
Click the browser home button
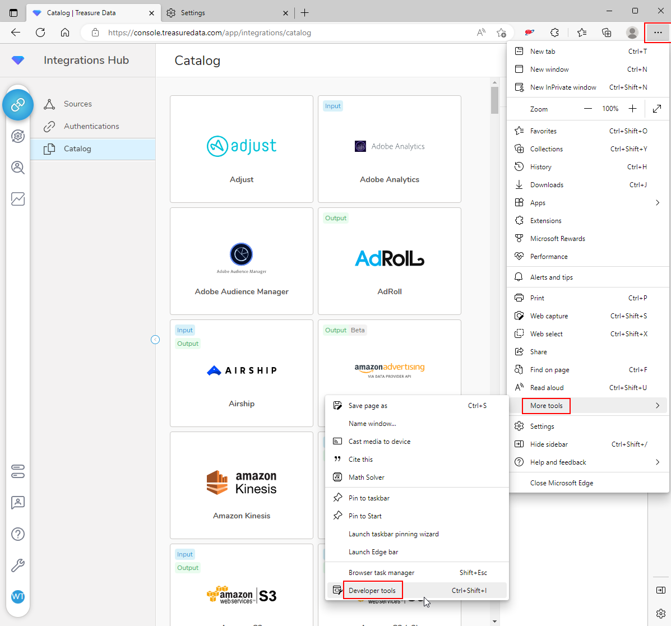click(65, 33)
